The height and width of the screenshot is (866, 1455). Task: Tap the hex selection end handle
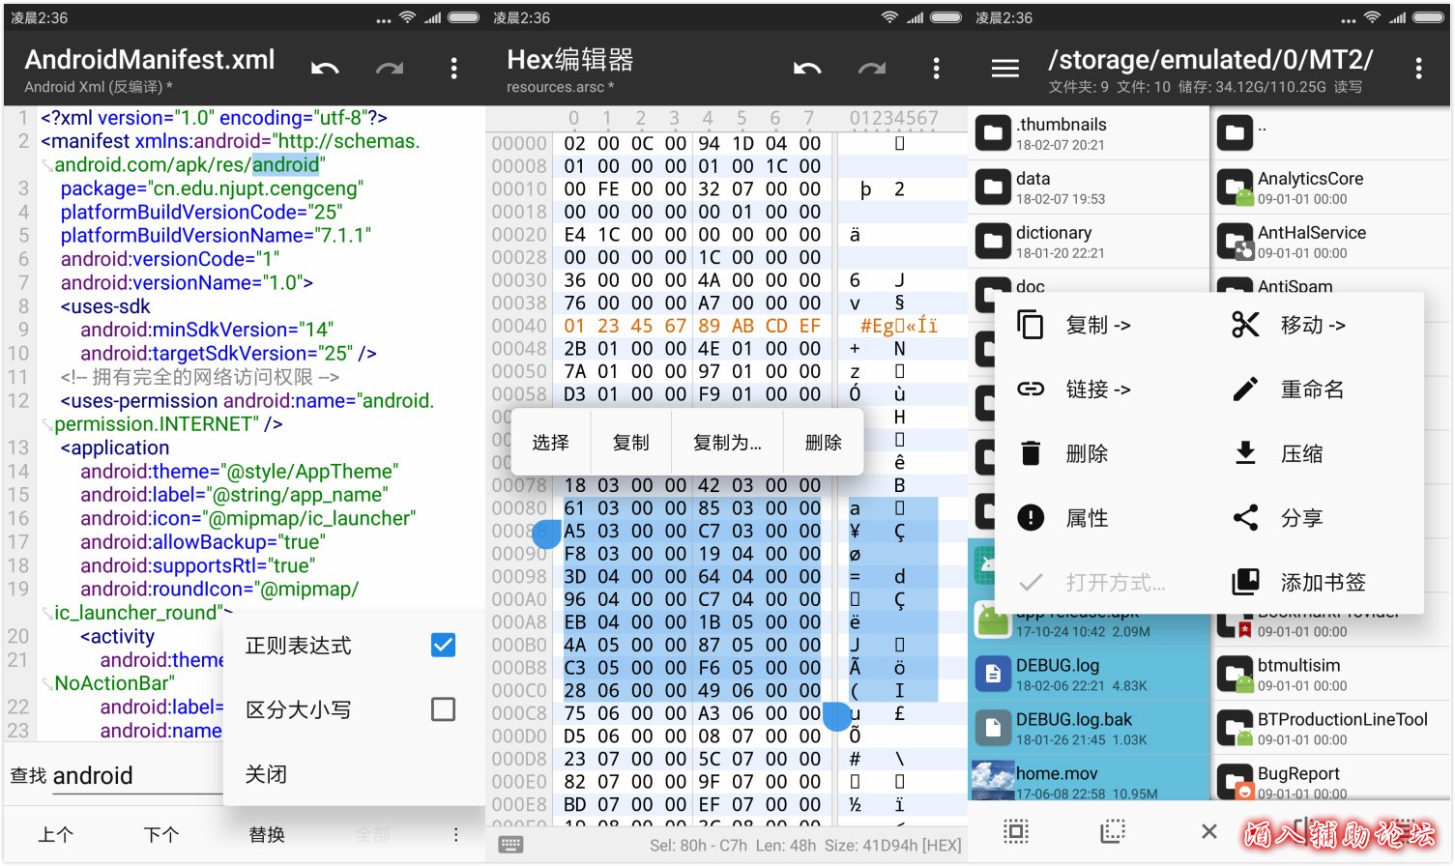[837, 716]
